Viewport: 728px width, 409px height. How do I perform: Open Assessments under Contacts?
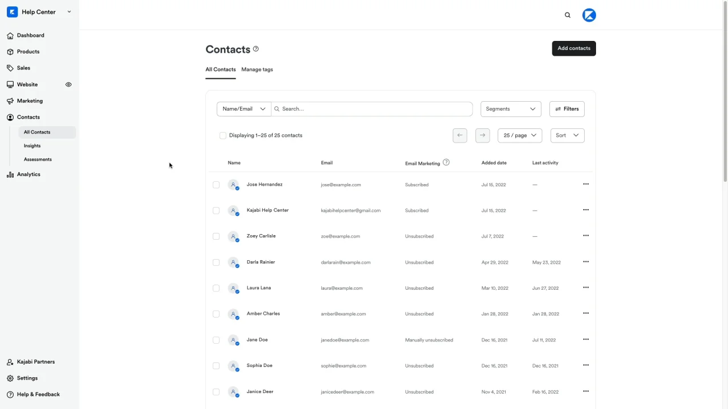38,160
